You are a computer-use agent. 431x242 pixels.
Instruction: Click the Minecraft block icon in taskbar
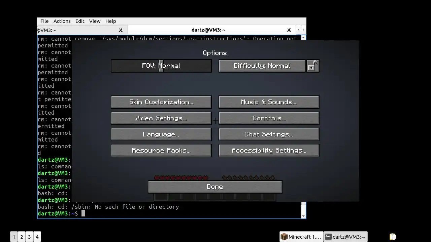tap(284, 237)
